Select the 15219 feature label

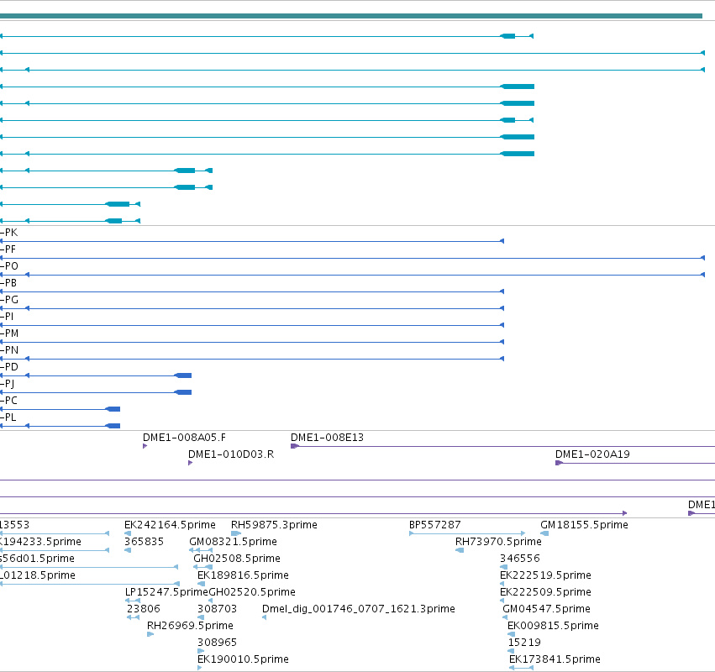click(524, 643)
